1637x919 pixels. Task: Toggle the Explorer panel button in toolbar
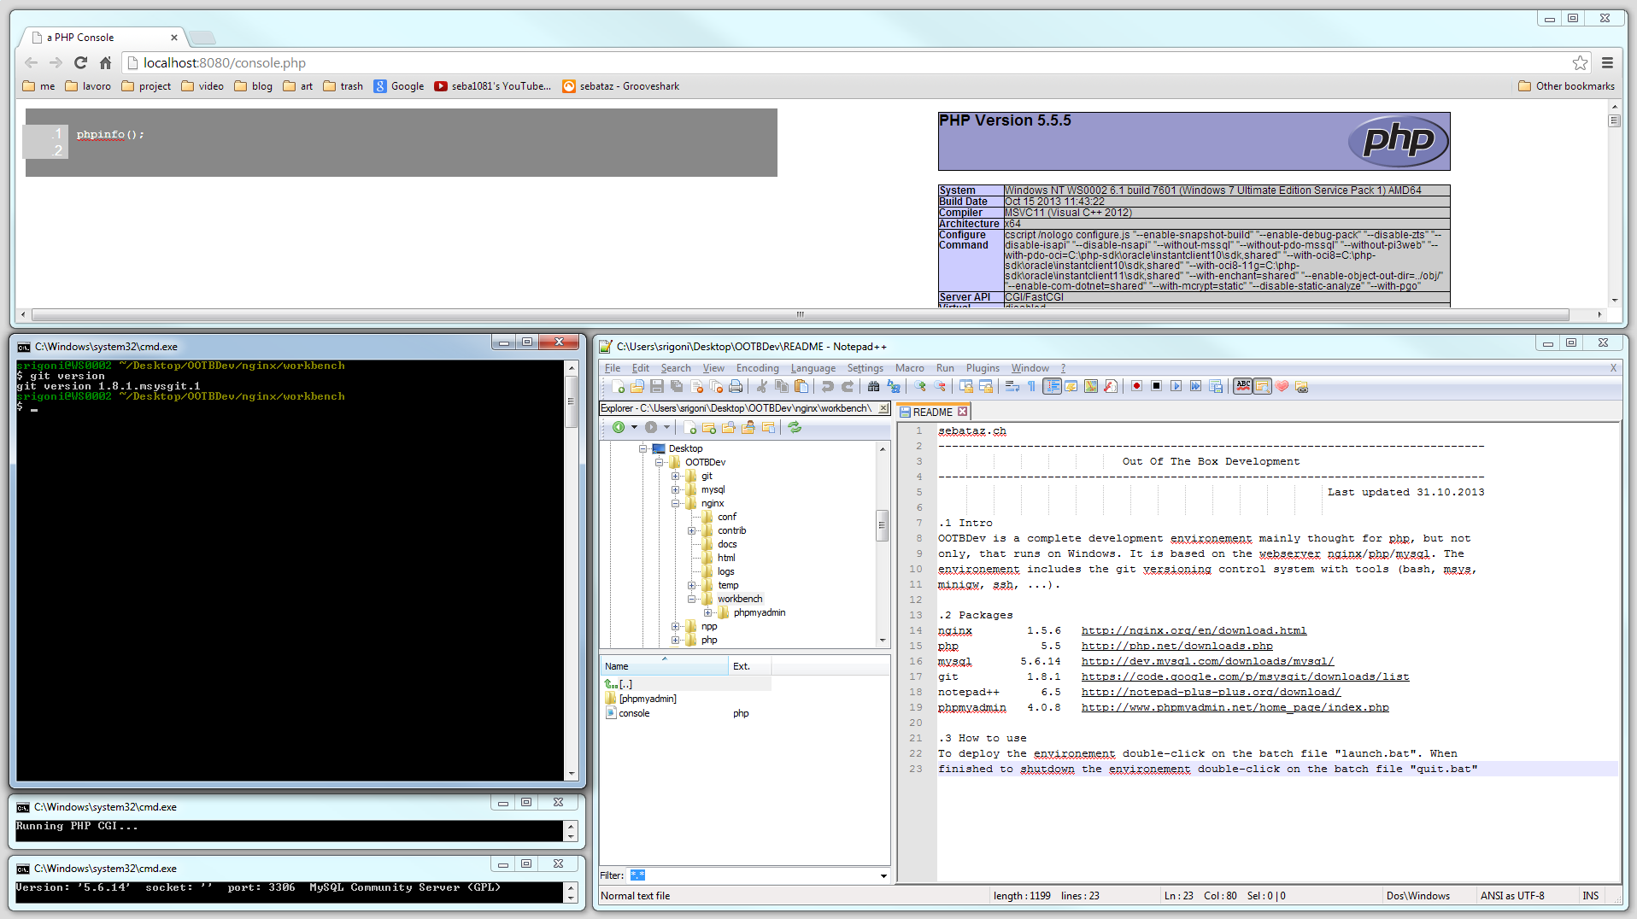(1262, 387)
